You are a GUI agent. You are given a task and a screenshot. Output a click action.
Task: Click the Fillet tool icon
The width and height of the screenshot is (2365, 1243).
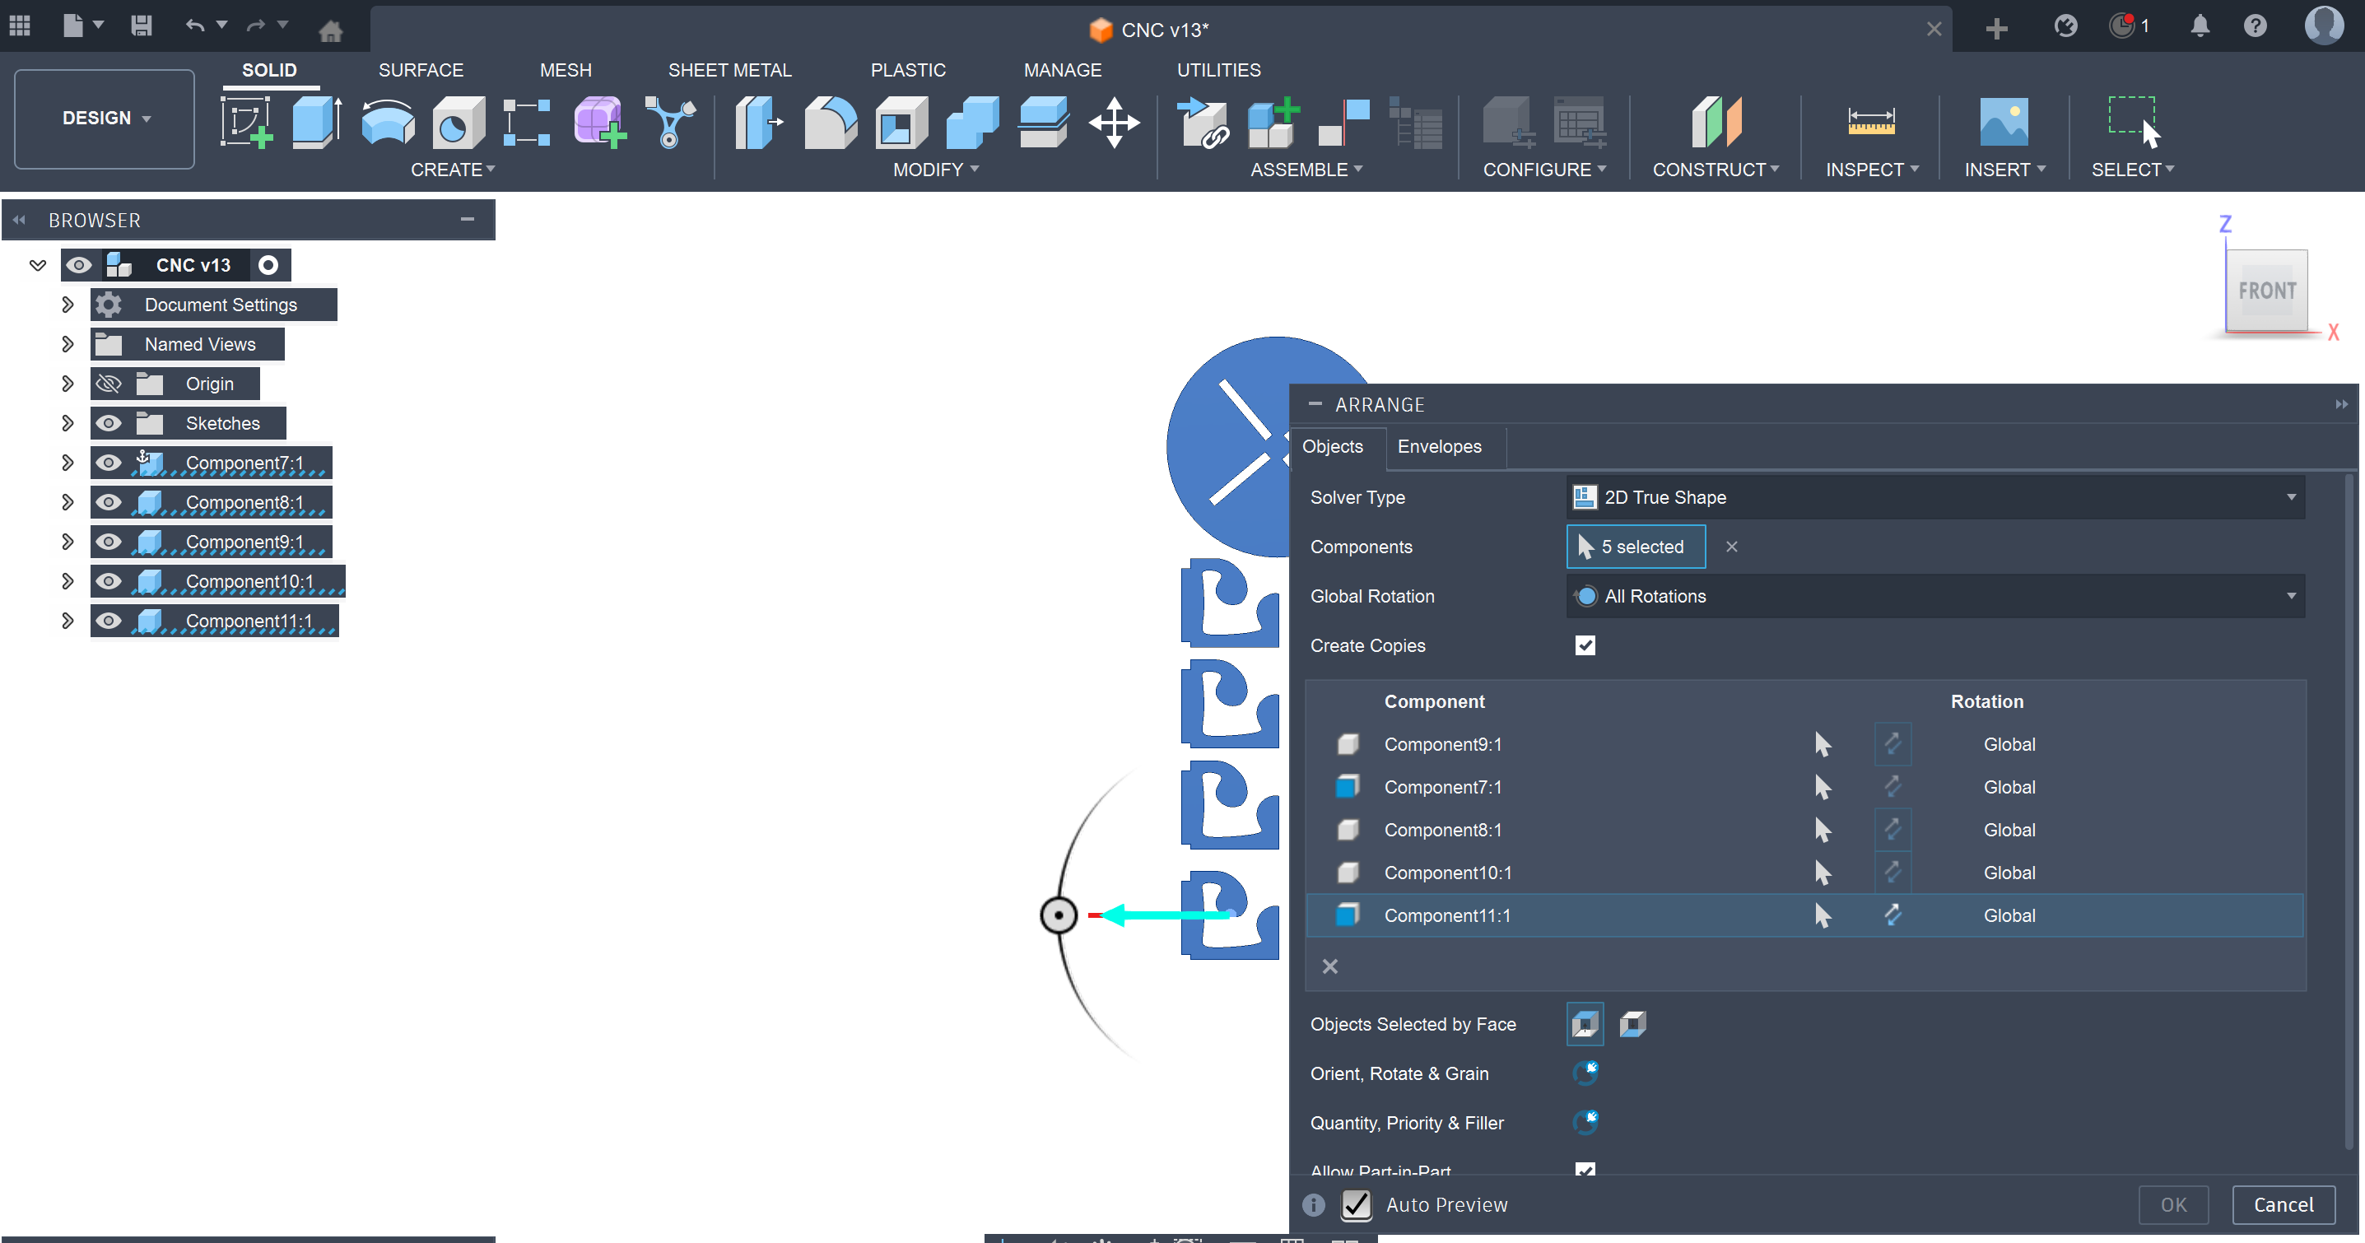tap(830, 122)
